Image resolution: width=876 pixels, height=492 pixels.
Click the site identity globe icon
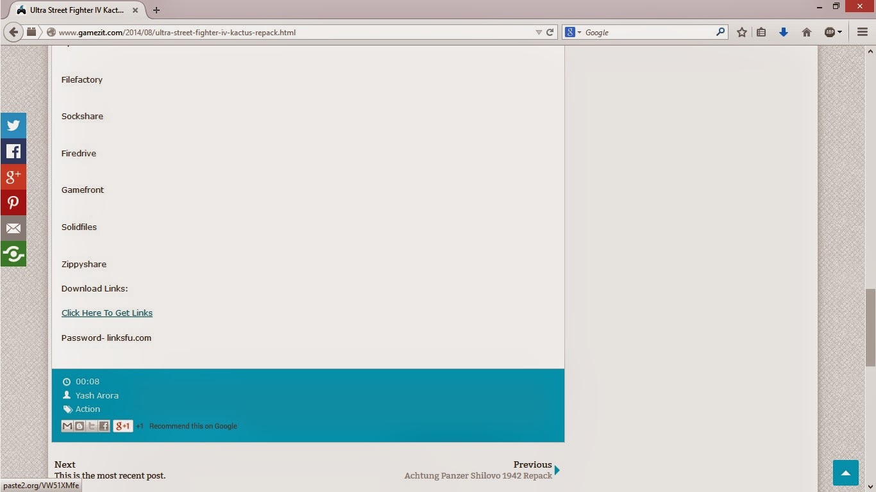click(x=51, y=32)
